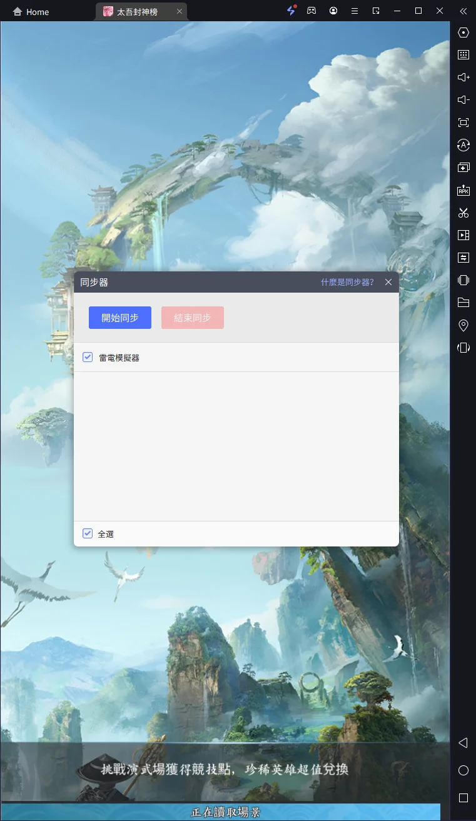The height and width of the screenshot is (821, 476).
Task: Increase volume with speaker plus icon
Action: (463, 78)
